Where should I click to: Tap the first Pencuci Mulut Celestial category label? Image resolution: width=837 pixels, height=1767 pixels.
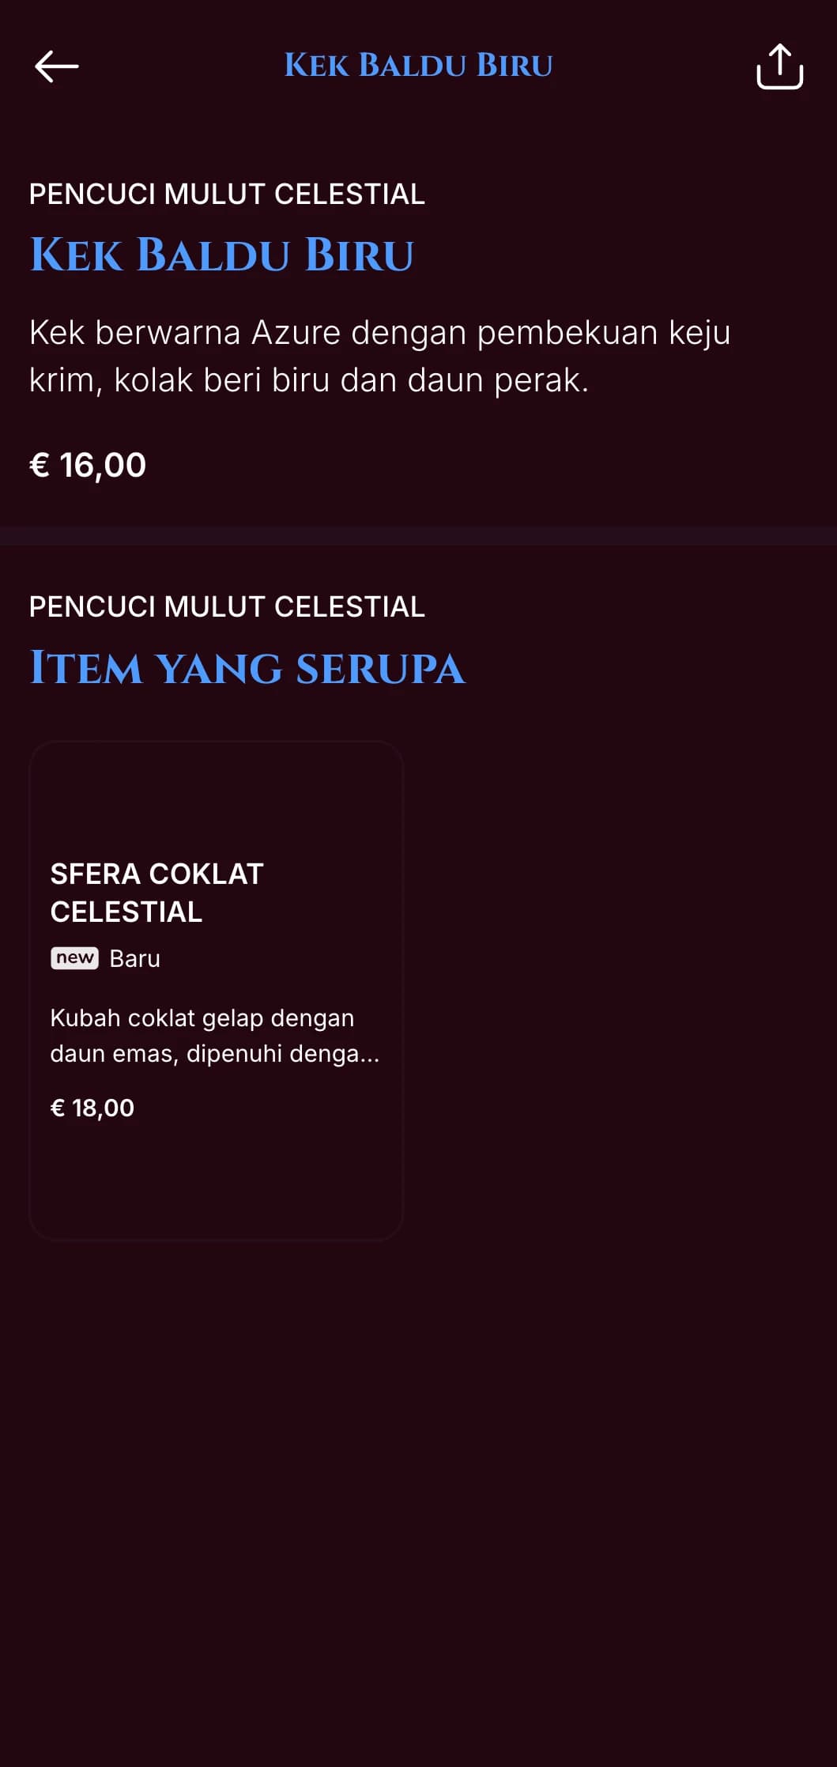pos(227,194)
